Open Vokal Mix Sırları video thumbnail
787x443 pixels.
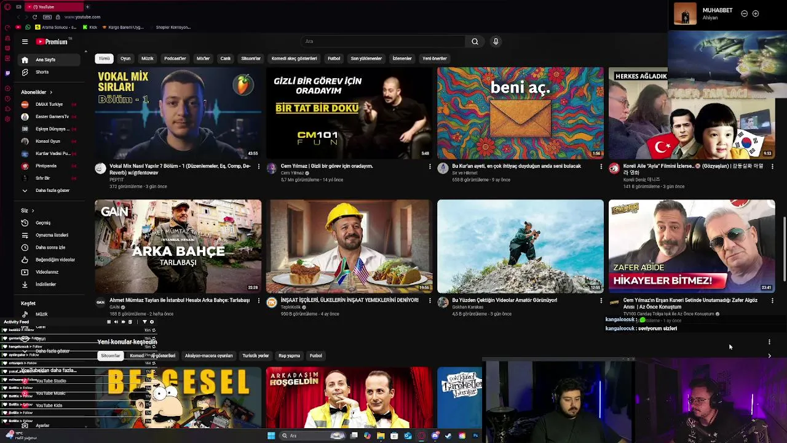tap(178, 113)
